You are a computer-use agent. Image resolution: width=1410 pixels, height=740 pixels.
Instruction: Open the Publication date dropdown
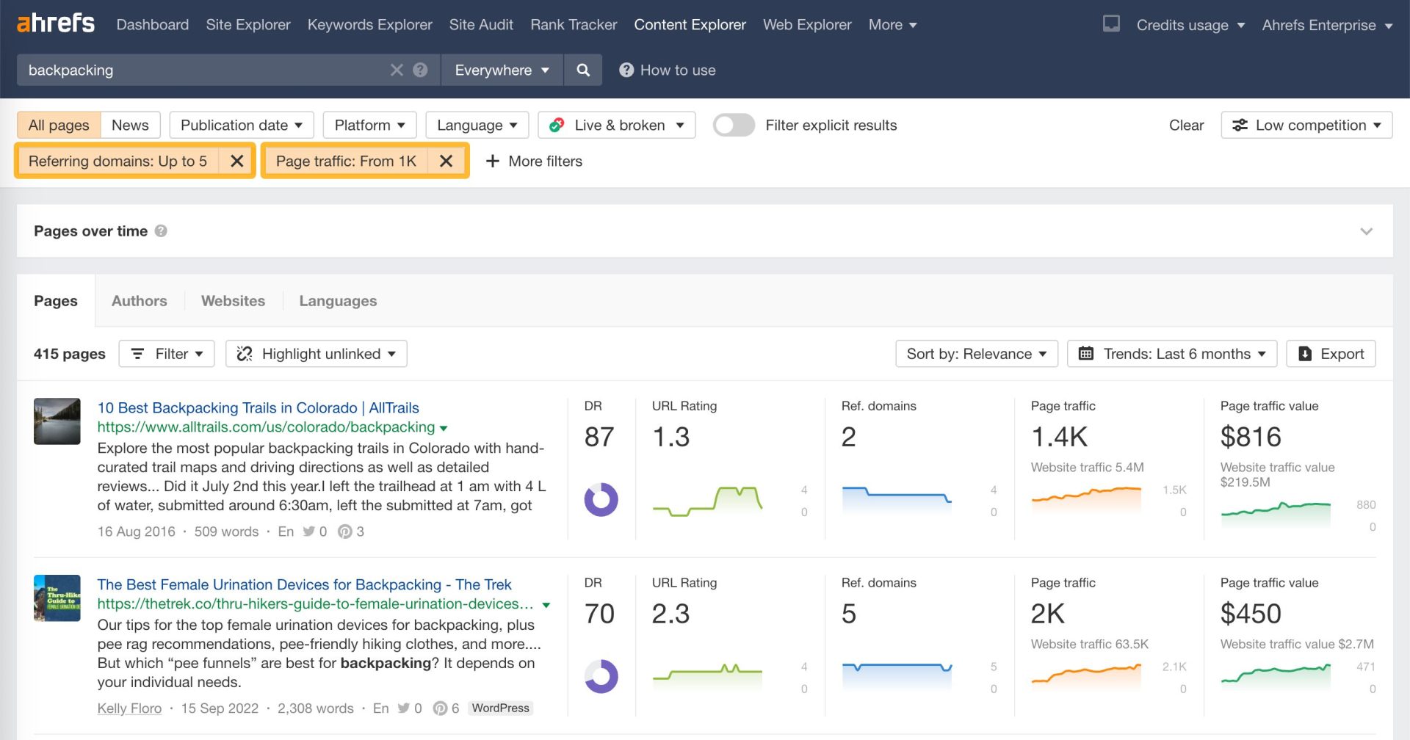[242, 125]
